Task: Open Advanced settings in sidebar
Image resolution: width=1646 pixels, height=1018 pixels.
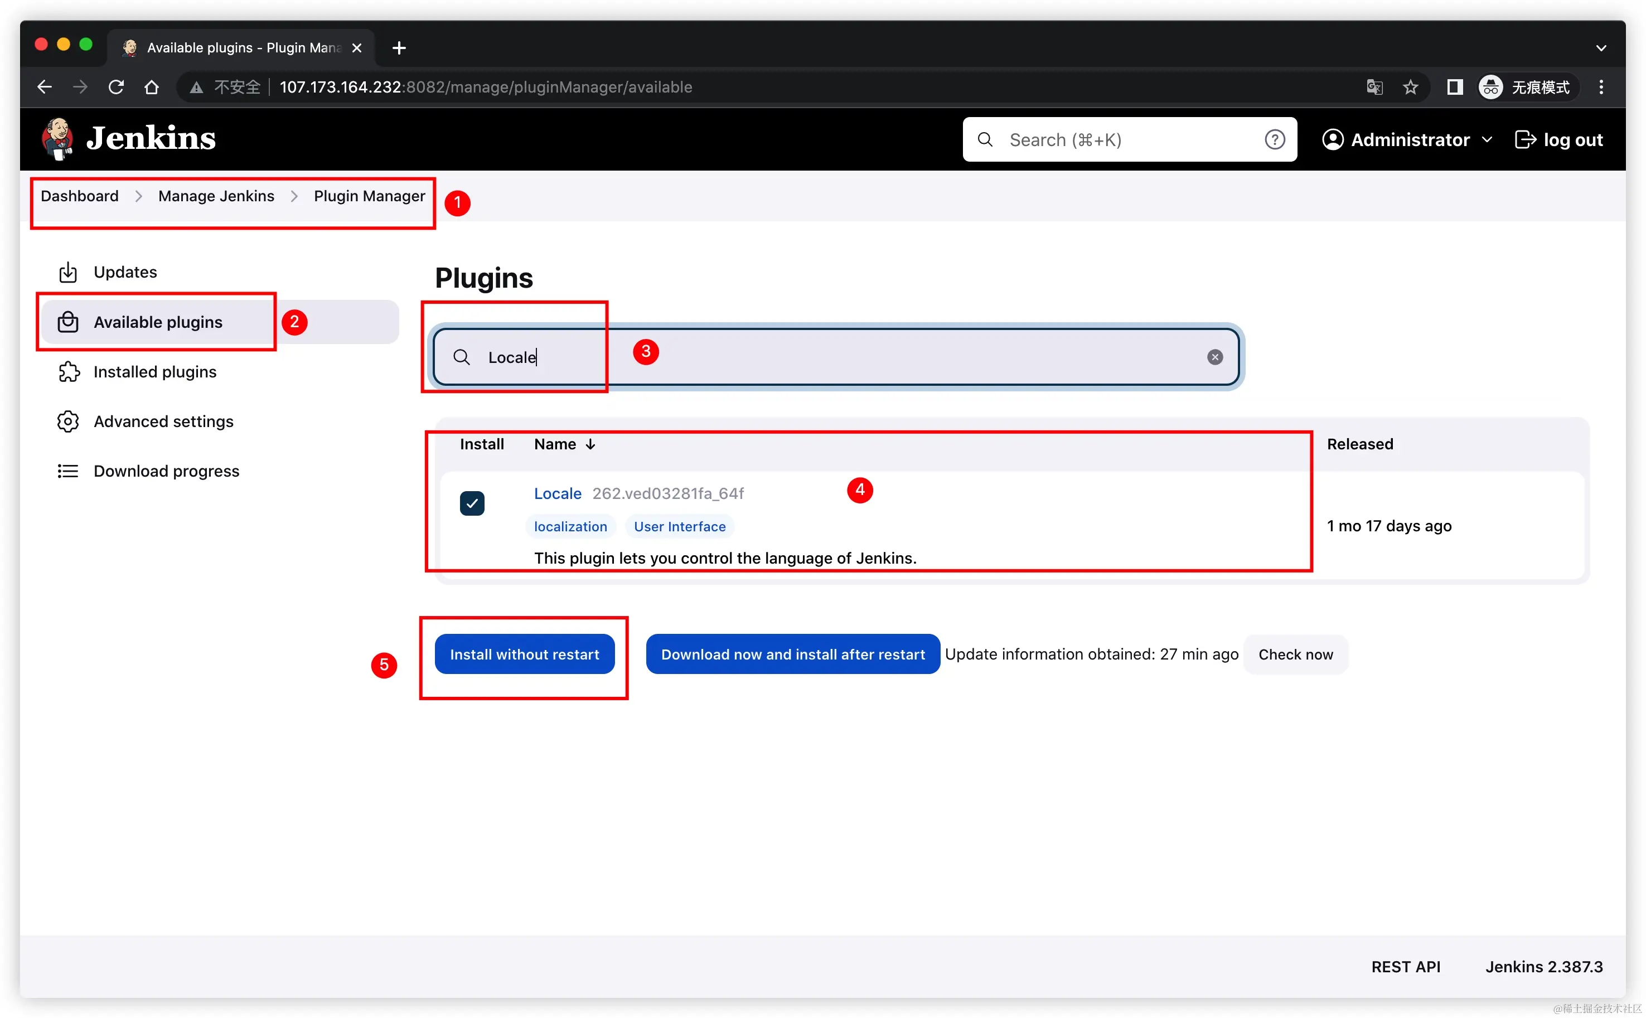Action: [221, 421]
